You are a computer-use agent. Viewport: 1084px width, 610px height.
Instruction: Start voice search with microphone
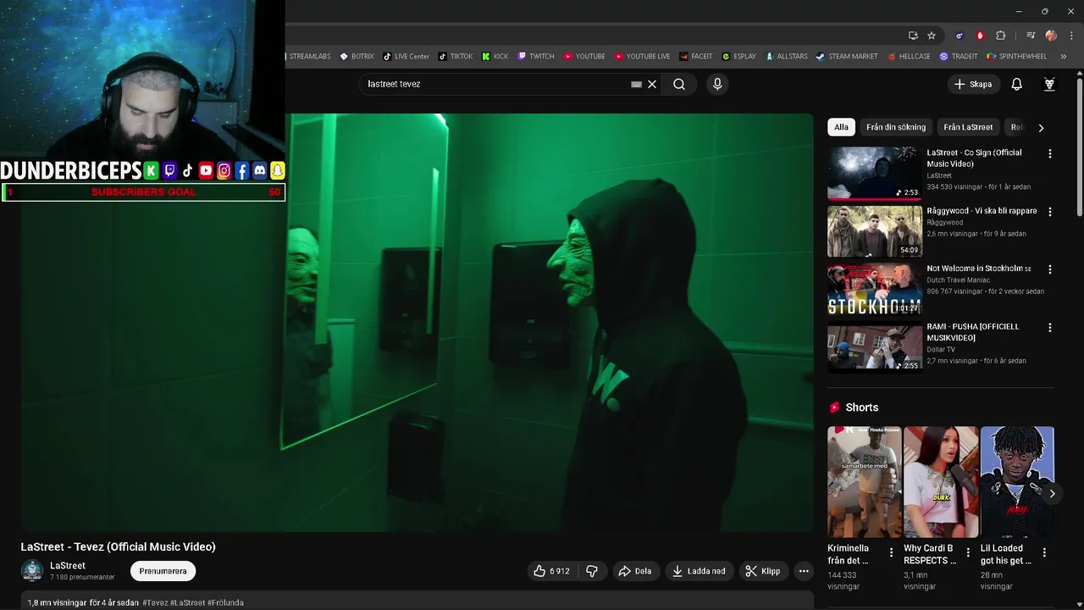[x=717, y=84]
